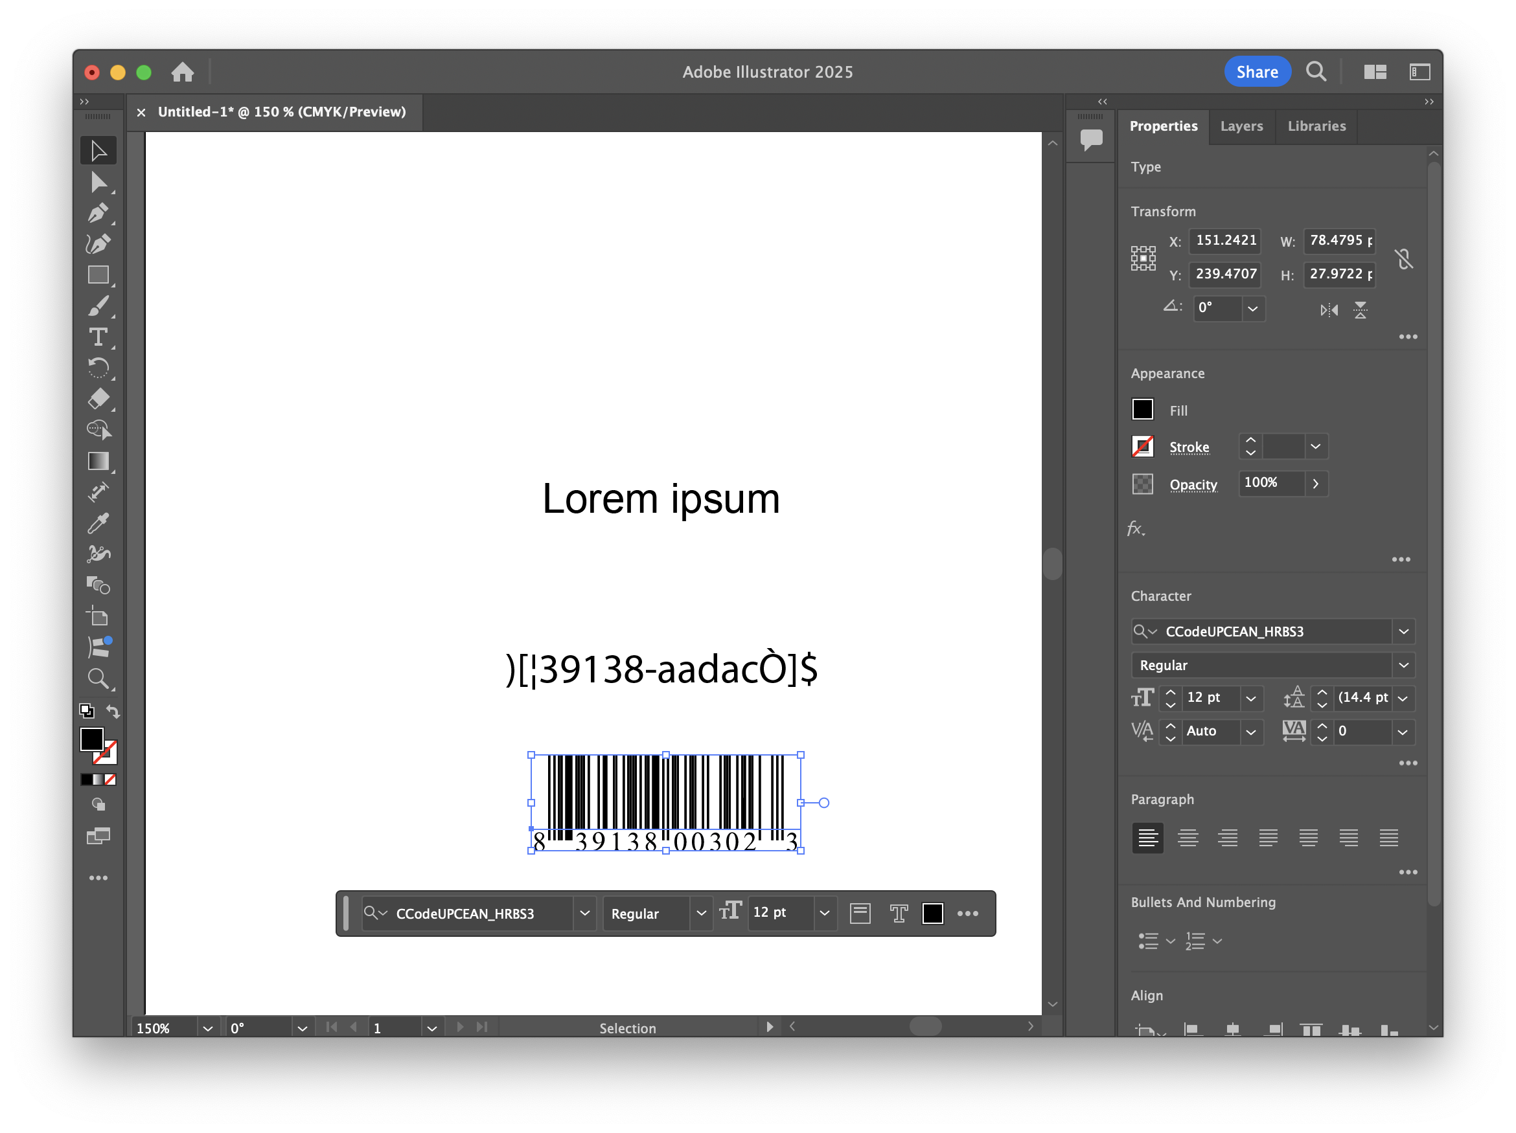
Task: Open the kerning Auto dropdown
Action: 1251,732
